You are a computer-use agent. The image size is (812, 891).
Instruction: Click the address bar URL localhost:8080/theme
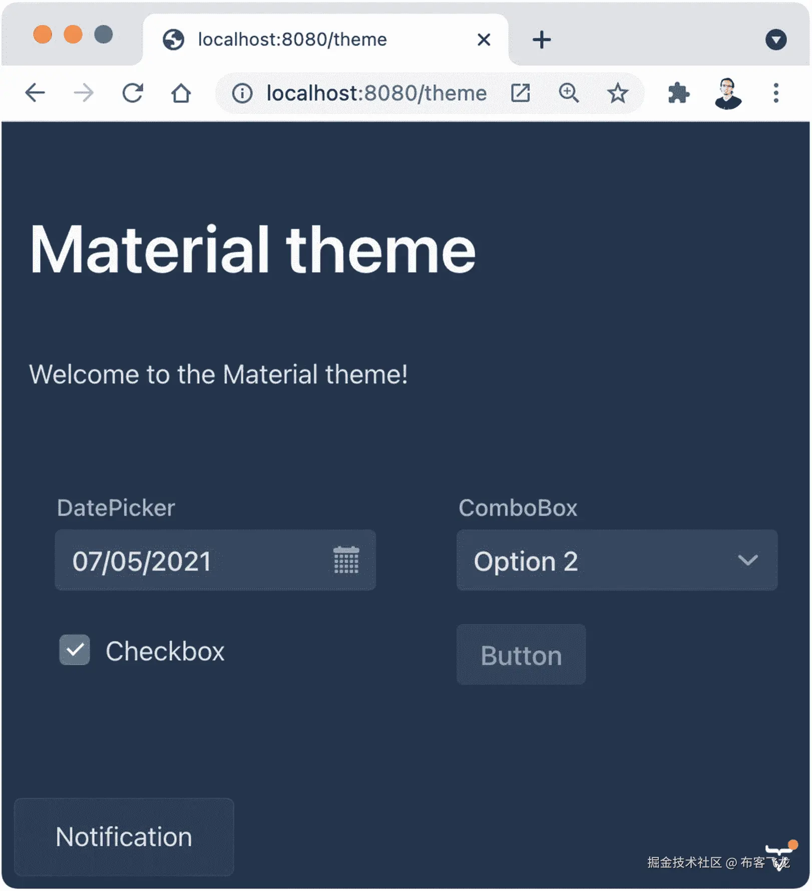coord(376,93)
